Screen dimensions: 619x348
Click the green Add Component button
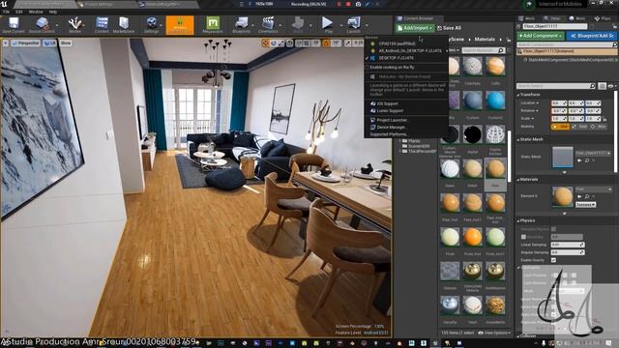tap(540, 36)
